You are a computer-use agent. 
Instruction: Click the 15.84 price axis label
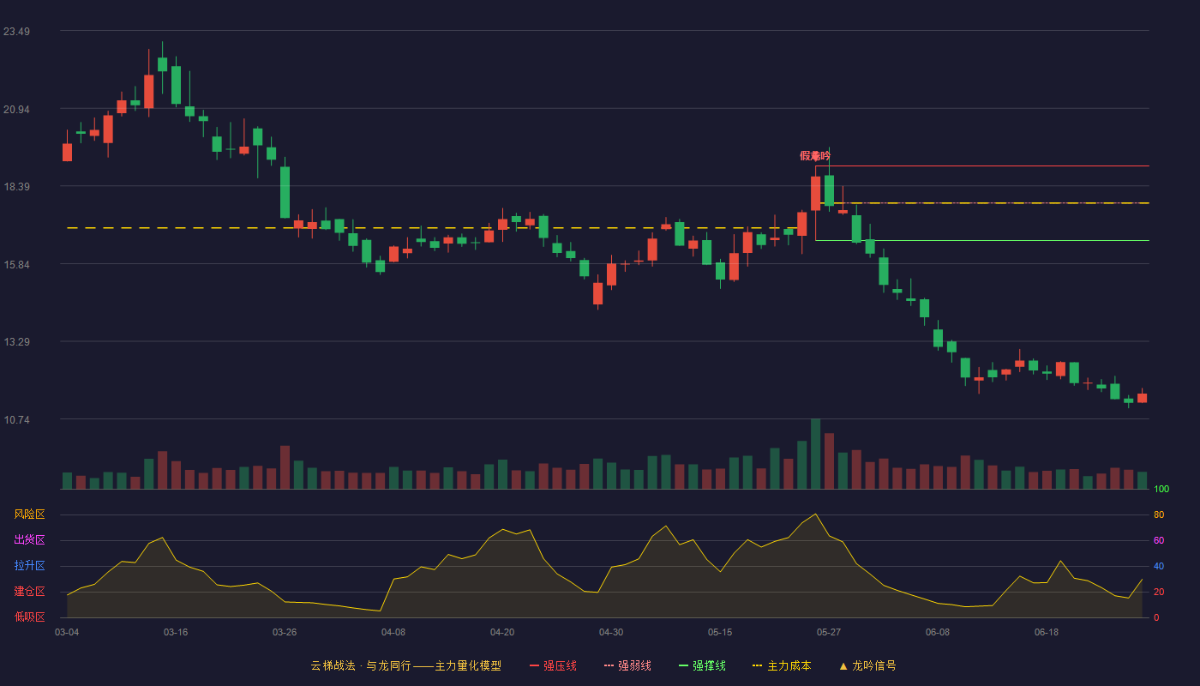coord(16,265)
